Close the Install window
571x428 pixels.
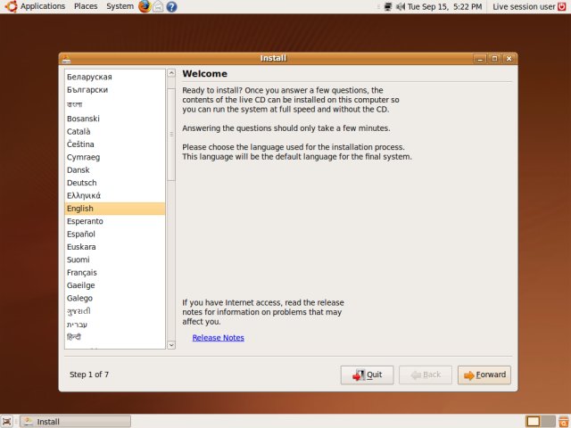[x=509, y=59]
